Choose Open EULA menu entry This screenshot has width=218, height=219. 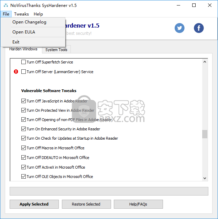(x=24, y=32)
